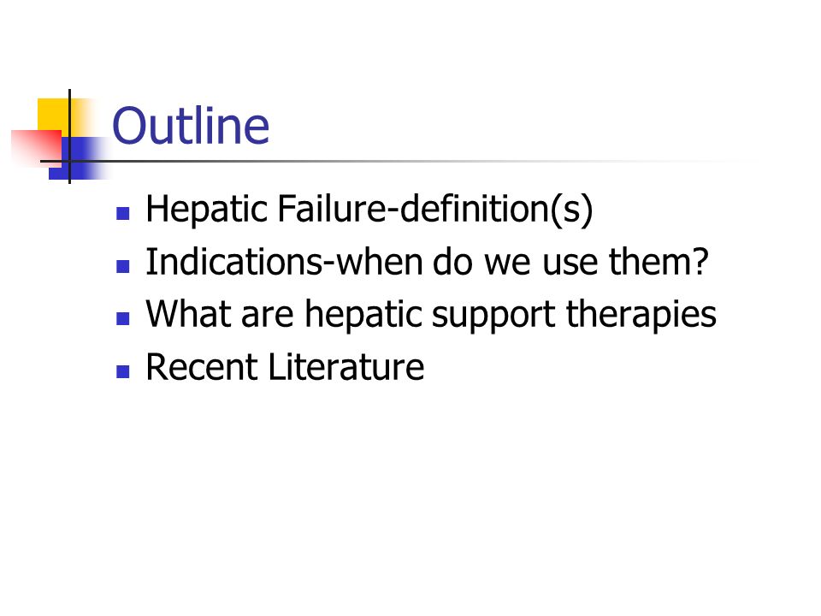Click the vertical black line in logo graphic
Viewport: 821px width, 616px height.
click(69, 136)
